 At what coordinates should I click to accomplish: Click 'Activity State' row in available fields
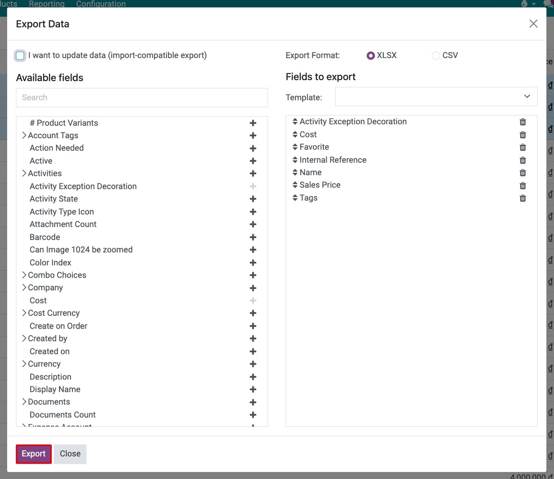pos(141,199)
